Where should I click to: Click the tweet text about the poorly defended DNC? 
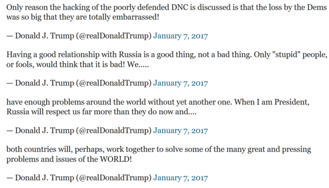(x=167, y=12)
